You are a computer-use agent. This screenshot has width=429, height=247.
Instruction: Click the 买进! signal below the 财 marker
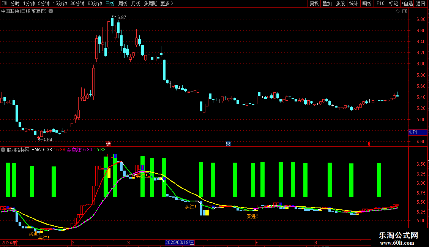(191, 207)
